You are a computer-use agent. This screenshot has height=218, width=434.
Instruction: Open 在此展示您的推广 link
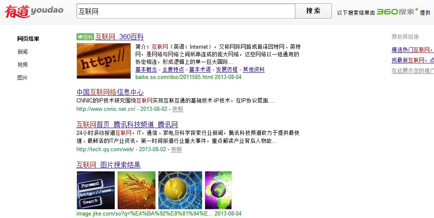413,71
